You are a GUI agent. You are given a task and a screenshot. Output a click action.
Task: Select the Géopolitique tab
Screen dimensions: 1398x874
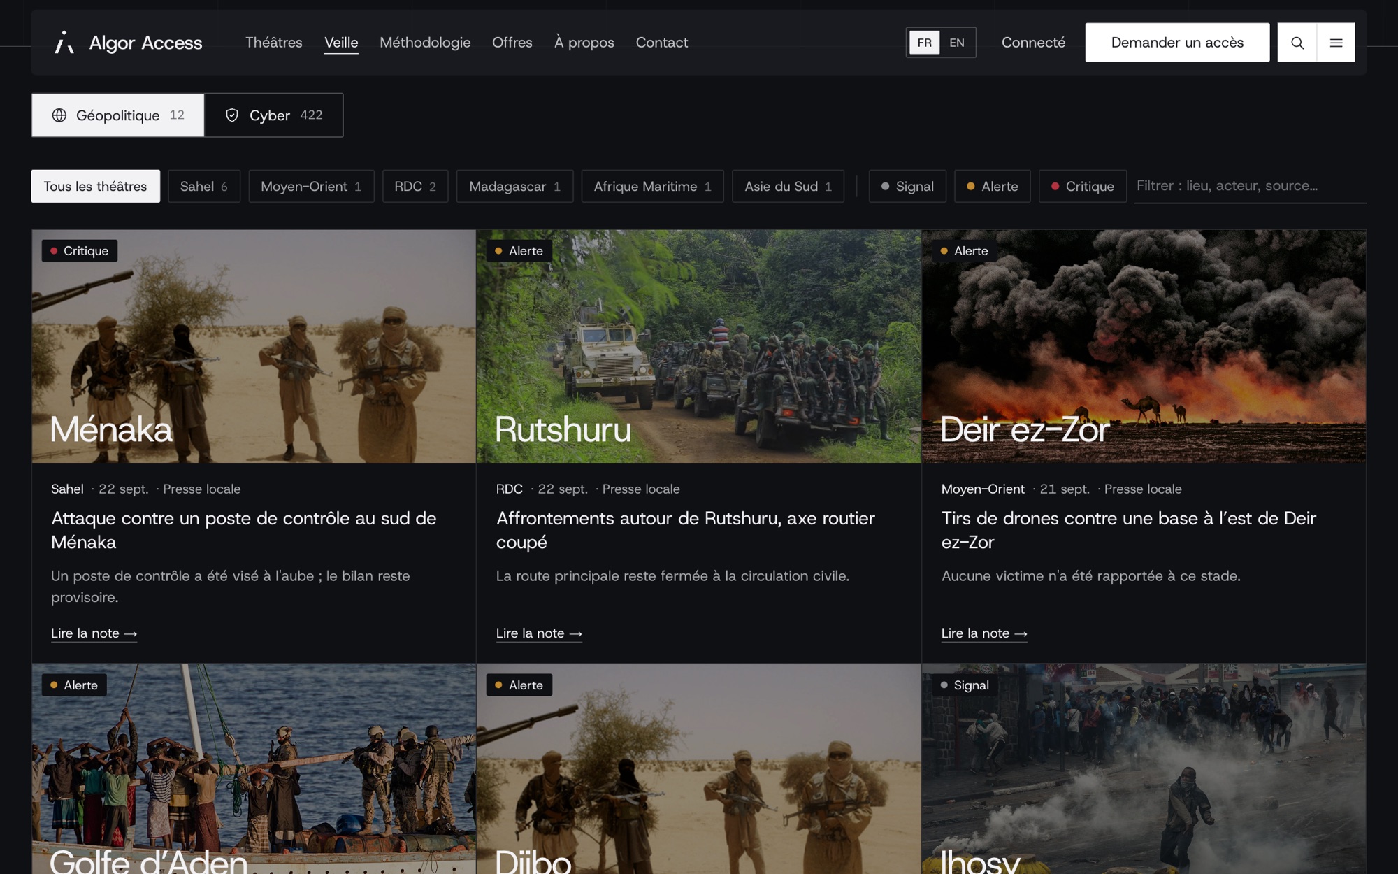(118, 115)
